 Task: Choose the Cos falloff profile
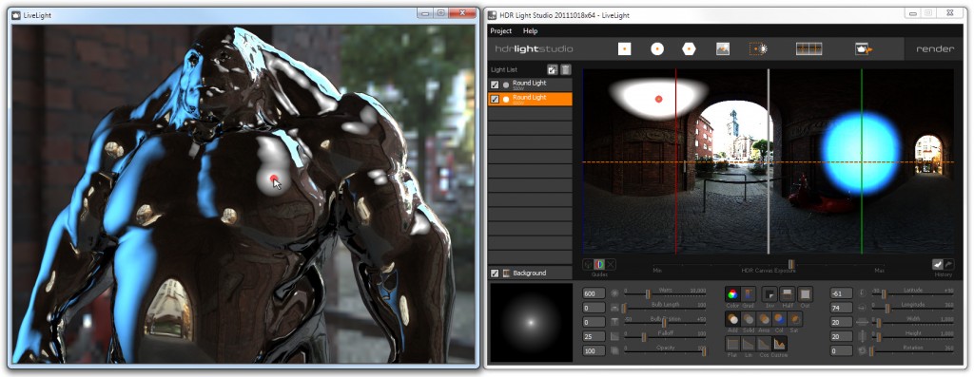click(764, 344)
